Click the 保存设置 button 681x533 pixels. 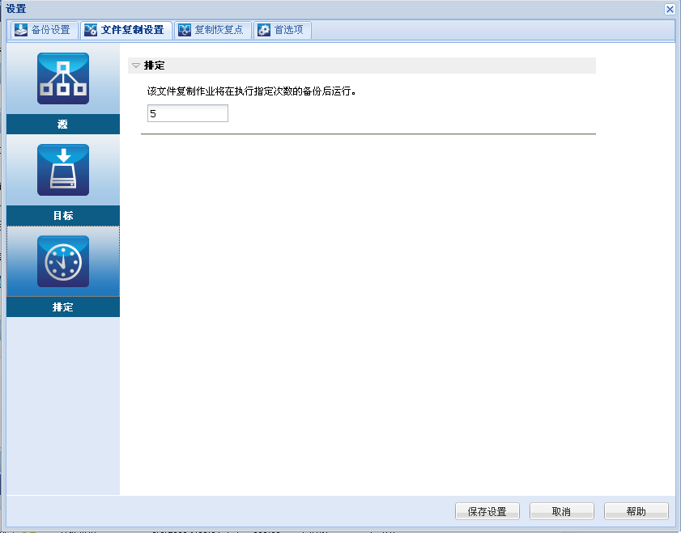pyautogui.click(x=487, y=510)
